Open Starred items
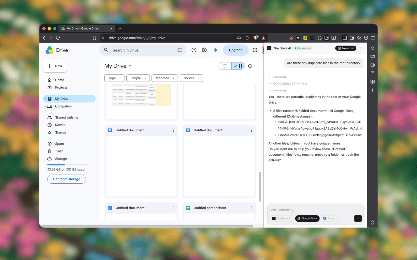Image resolution: width=417 pixels, height=260 pixels. pyautogui.click(x=57, y=133)
